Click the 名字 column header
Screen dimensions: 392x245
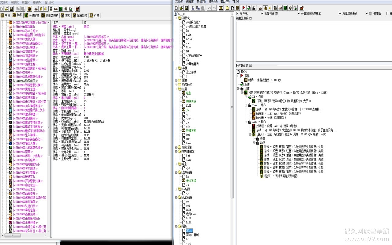tap(67, 22)
